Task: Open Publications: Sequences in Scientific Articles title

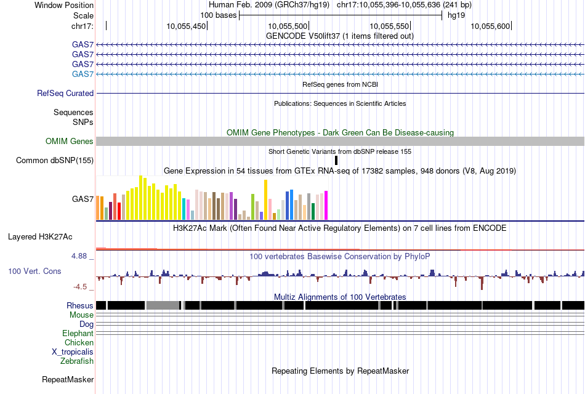Action: (340, 103)
